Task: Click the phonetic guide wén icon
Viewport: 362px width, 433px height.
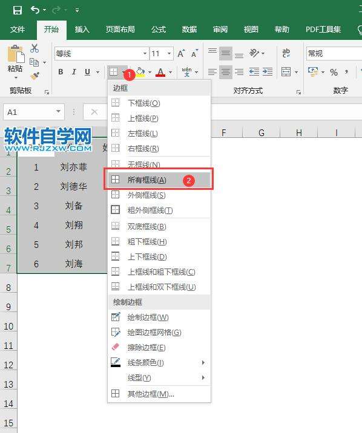Action: pos(187,72)
